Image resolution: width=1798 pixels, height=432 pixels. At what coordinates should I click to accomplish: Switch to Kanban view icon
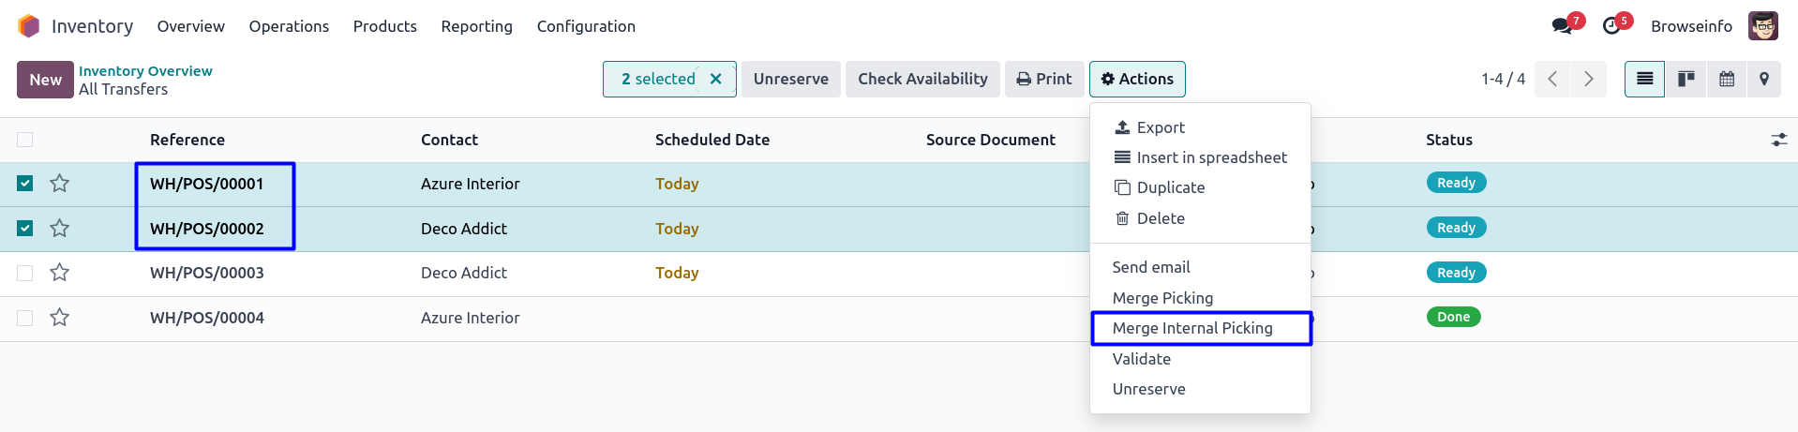(1686, 79)
